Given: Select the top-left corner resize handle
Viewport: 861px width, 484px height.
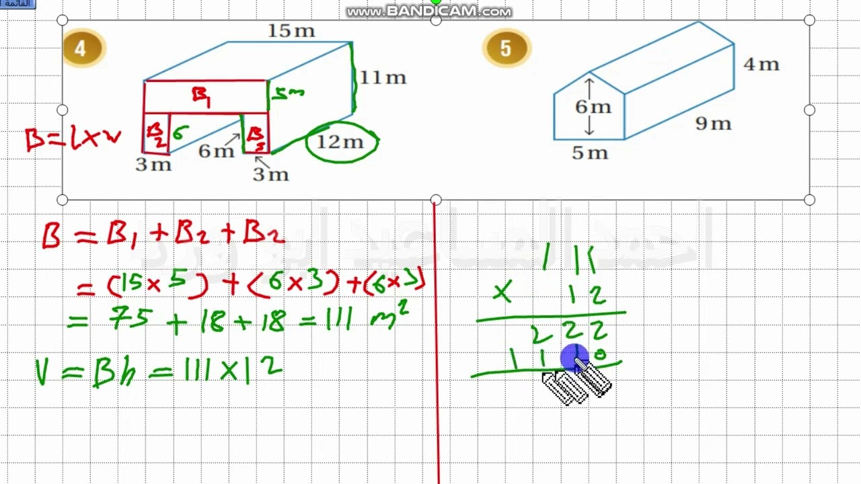Looking at the screenshot, I should point(63,20).
